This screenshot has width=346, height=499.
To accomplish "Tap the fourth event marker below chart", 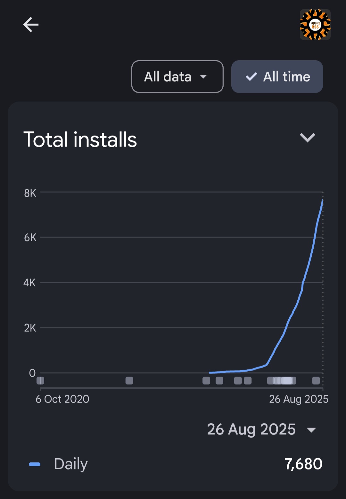I will tap(219, 381).
